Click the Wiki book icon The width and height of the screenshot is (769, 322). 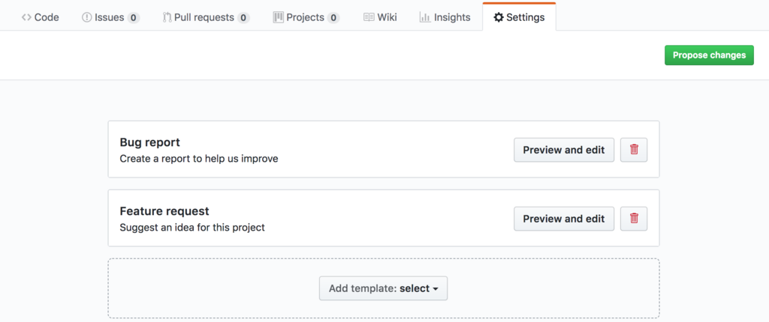(x=369, y=17)
